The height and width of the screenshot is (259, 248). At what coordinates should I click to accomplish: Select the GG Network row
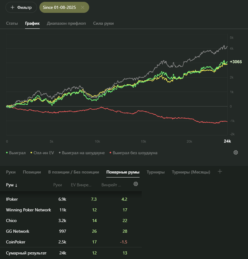(18, 231)
